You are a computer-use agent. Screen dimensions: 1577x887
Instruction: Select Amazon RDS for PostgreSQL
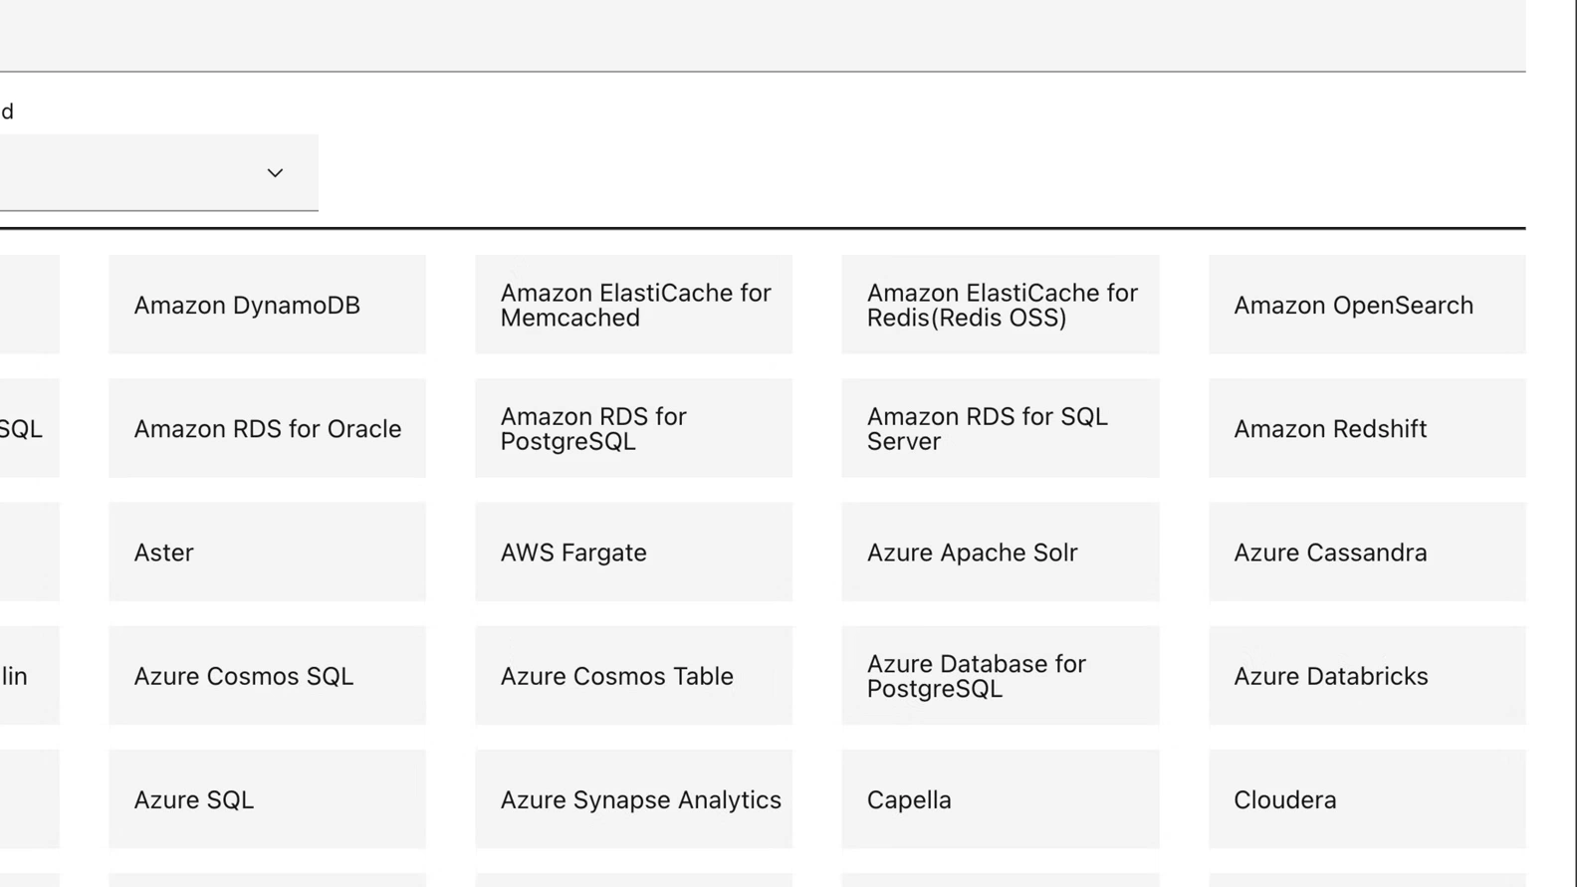click(633, 428)
